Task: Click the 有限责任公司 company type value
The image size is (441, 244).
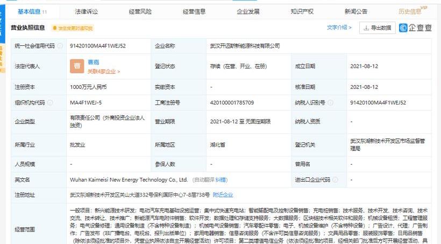Action: pyautogui.click(x=108, y=121)
